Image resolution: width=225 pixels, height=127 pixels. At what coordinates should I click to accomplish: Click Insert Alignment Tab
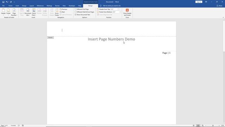(105, 15)
